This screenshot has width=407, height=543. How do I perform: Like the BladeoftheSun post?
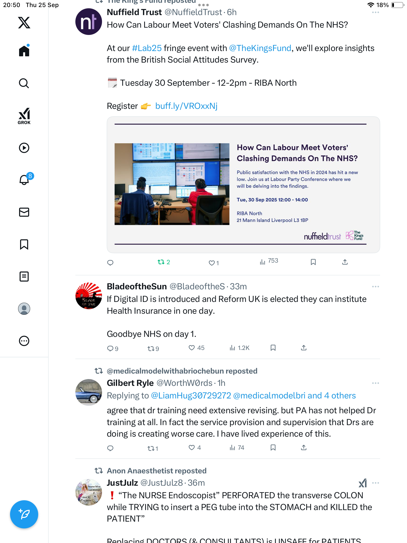coord(192,348)
